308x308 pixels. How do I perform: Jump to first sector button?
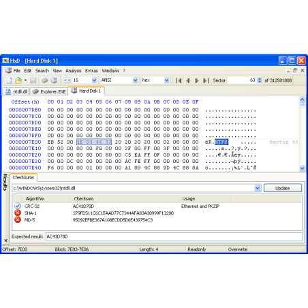click(179, 80)
